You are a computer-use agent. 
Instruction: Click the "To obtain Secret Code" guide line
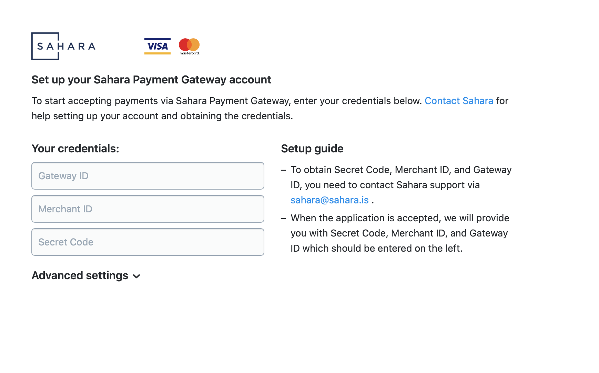click(401, 170)
